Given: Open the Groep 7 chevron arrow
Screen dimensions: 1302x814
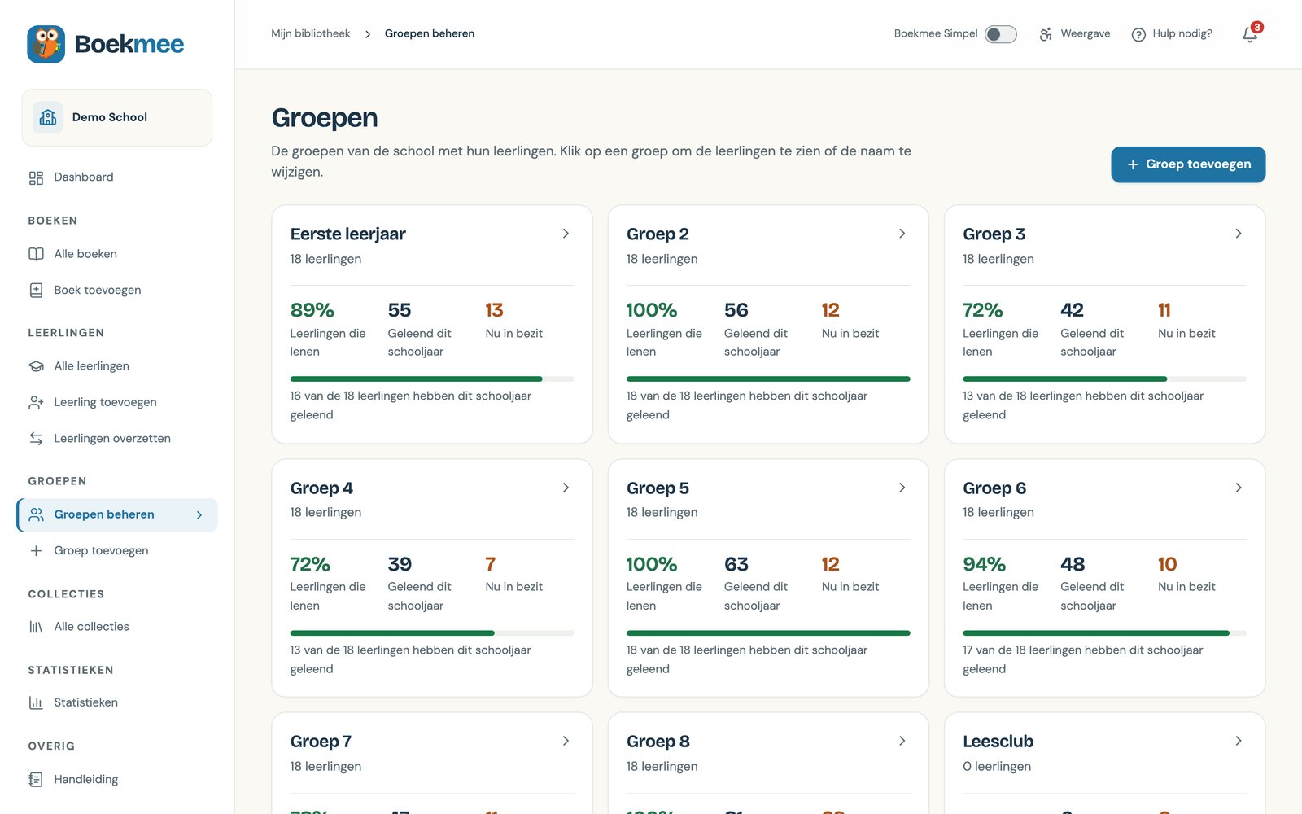Looking at the screenshot, I should point(566,741).
